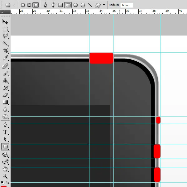Enable Paths mode

[29, 5]
